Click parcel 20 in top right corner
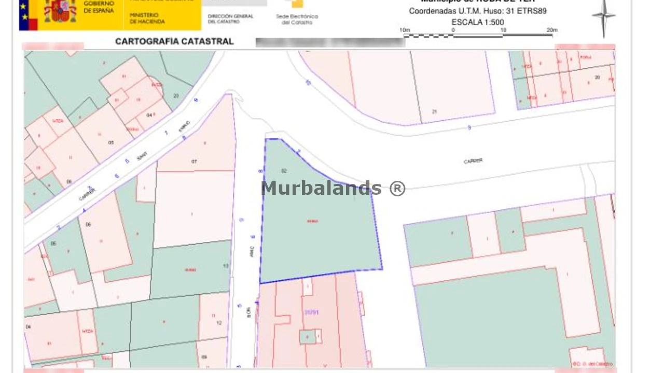This screenshot has width=664, height=373. pos(597,77)
